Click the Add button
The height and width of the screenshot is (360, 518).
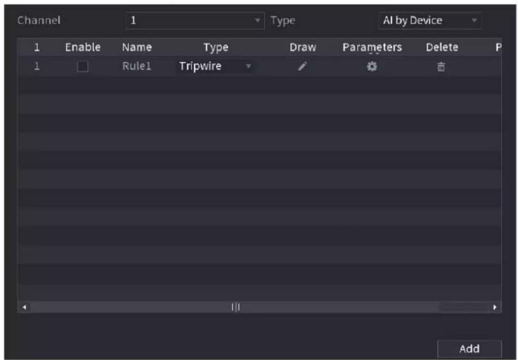[x=470, y=349]
